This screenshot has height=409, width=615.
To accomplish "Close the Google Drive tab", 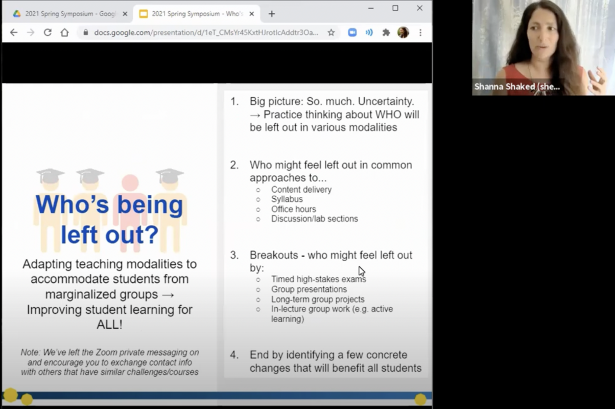I will [x=125, y=14].
